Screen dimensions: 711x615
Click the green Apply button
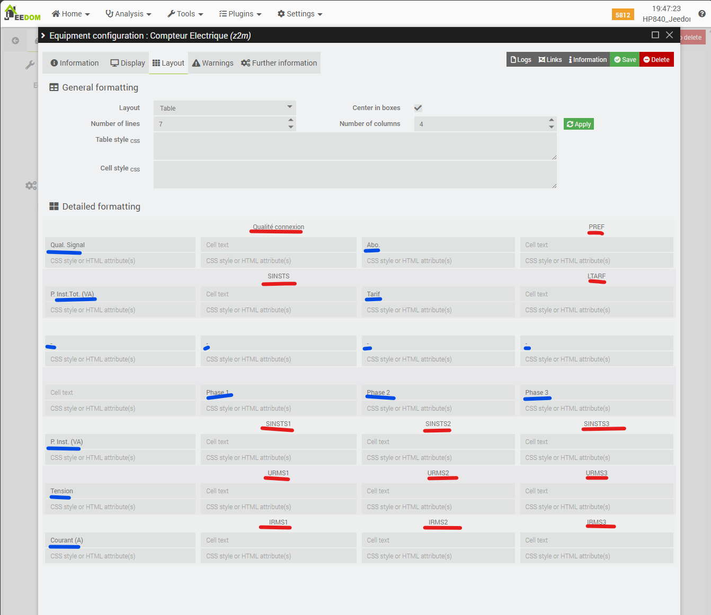click(x=579, y=124)
